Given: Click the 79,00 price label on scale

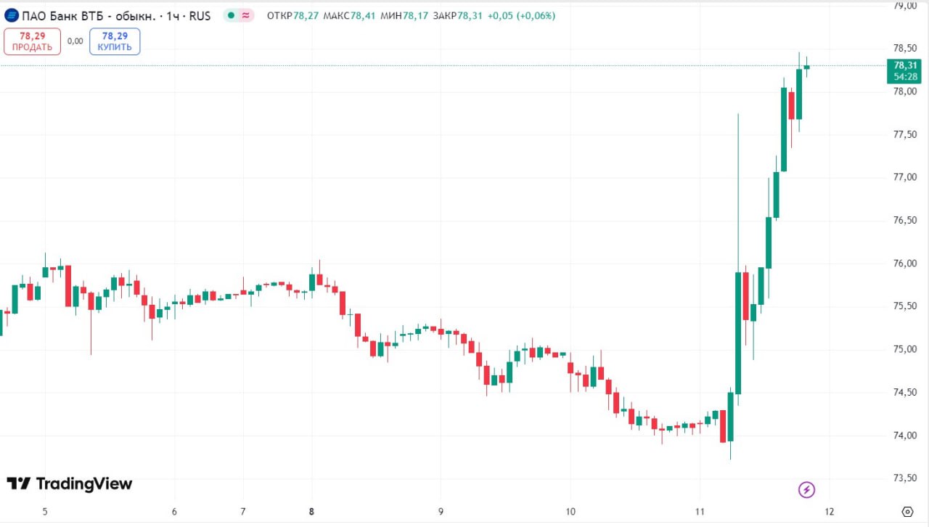Looking at the screenshot, I should [x=904, y=6].
